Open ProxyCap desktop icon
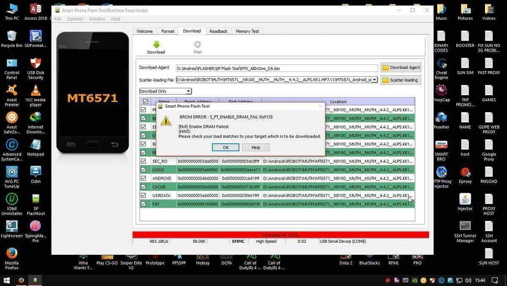Screen dimensions: 507x286 (x=442, y=94)
